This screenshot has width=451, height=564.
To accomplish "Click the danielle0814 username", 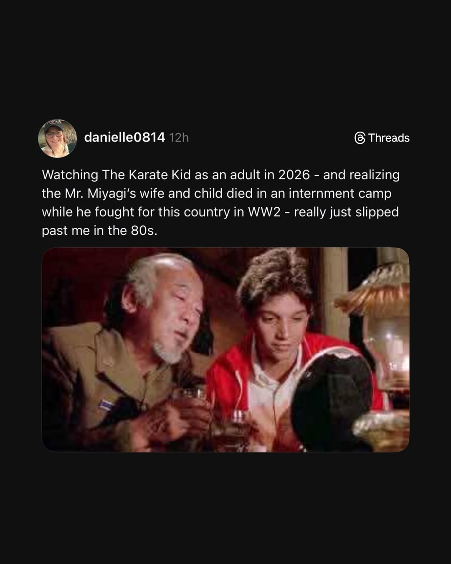I will click(x=124, y=137).
